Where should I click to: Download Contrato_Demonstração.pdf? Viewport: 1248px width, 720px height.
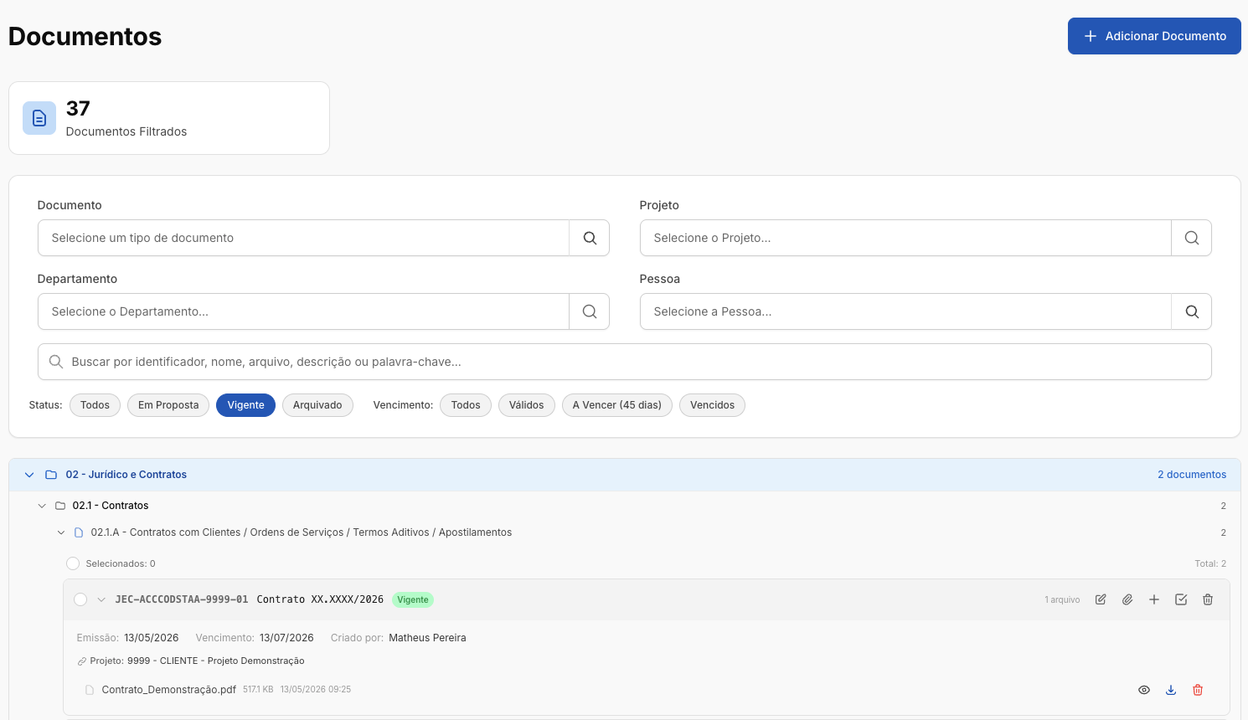click(x=1171, y=690)
